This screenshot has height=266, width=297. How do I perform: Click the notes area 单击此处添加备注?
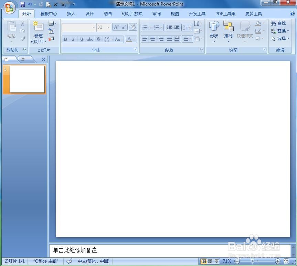[75, 250]
